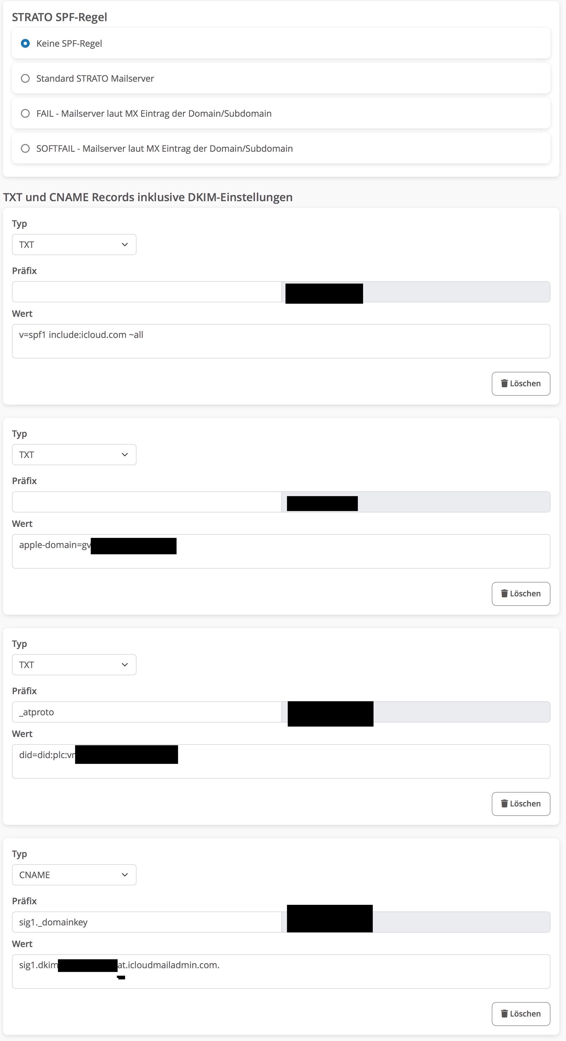Click empty Präfix field of apple-domain record

tap(147, 502)
